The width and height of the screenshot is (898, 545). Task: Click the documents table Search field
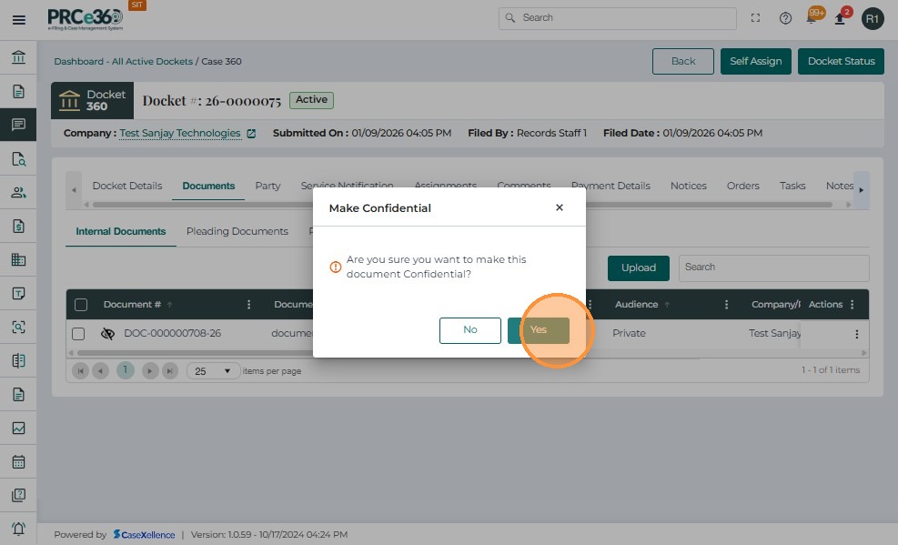click(773, 267)
